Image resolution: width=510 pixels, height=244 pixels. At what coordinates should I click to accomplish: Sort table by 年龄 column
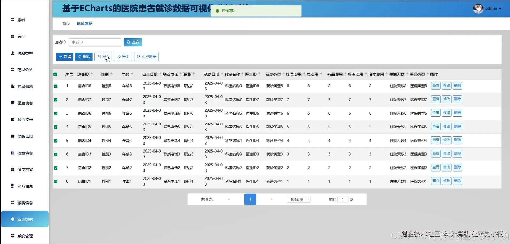[x=132, y=74]
